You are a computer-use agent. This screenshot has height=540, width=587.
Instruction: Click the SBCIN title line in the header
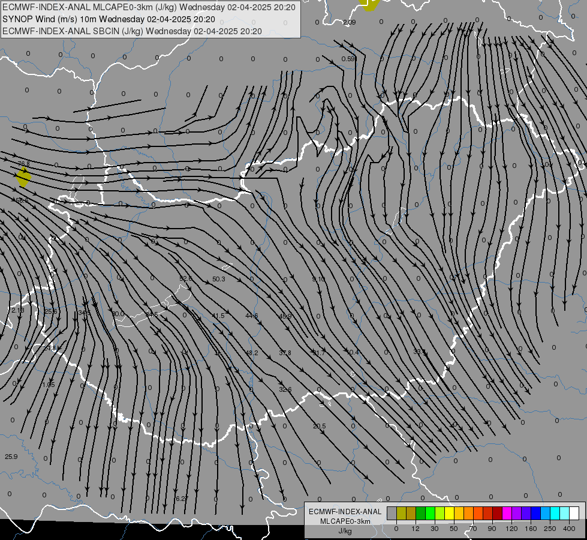point(132,31)
